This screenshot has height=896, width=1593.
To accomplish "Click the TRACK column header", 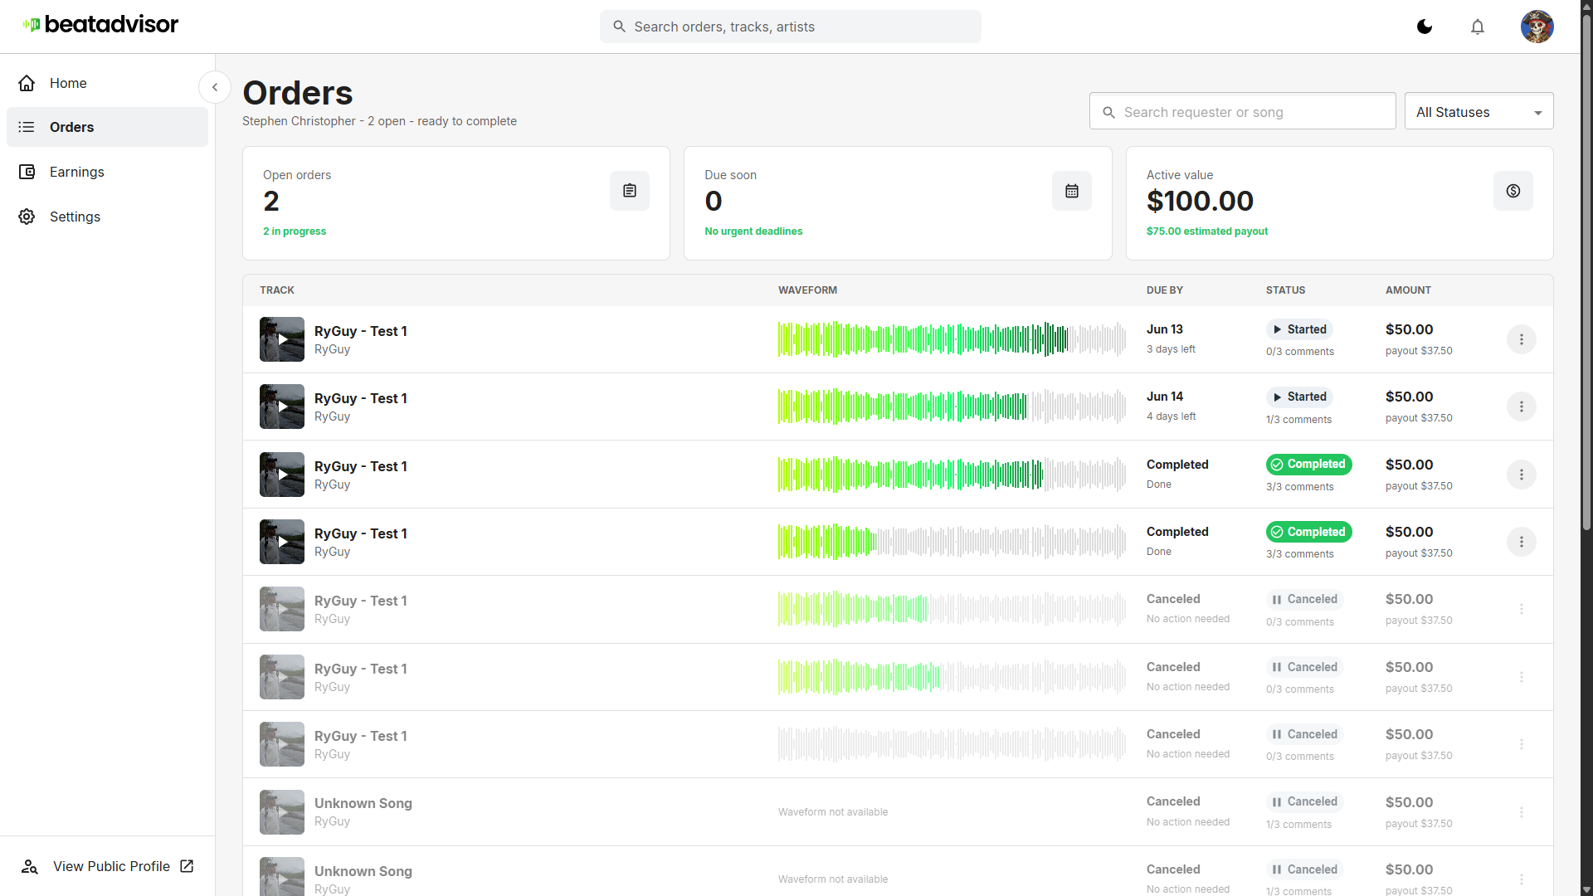I will [277, 290].
